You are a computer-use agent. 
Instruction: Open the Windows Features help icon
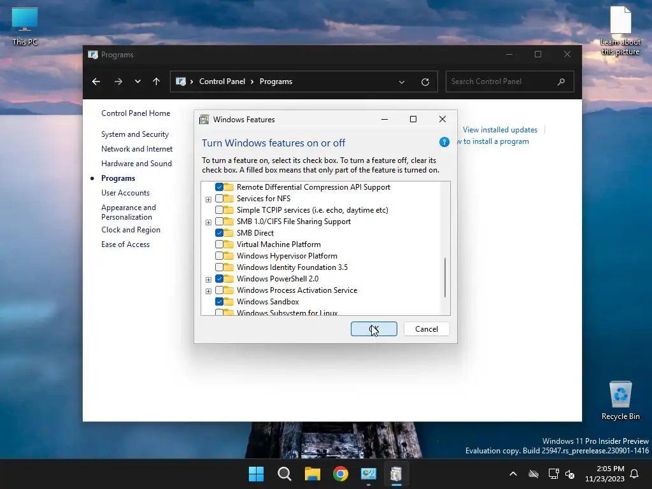tap(444, 142)
